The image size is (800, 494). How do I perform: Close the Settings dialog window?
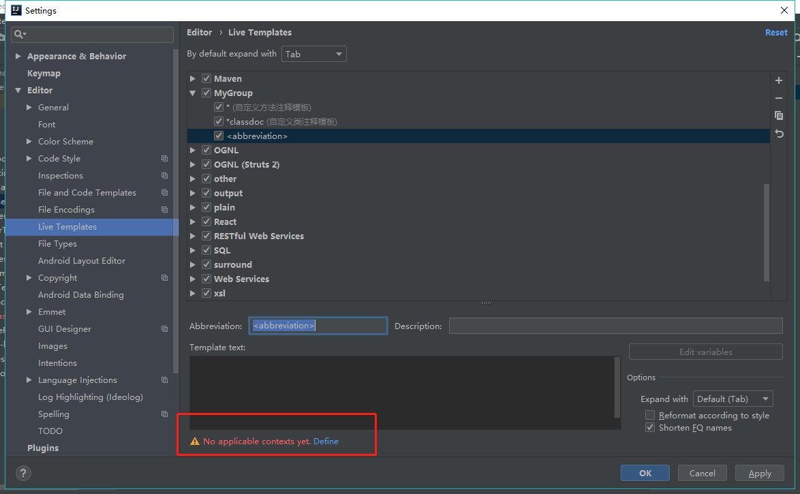tap(784, 10)
